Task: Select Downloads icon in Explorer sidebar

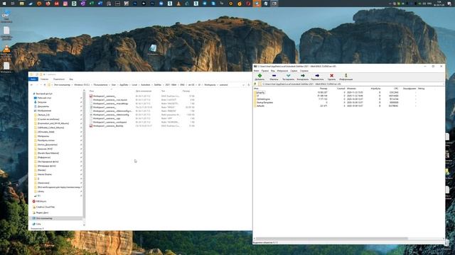Action: pos(35,102)
